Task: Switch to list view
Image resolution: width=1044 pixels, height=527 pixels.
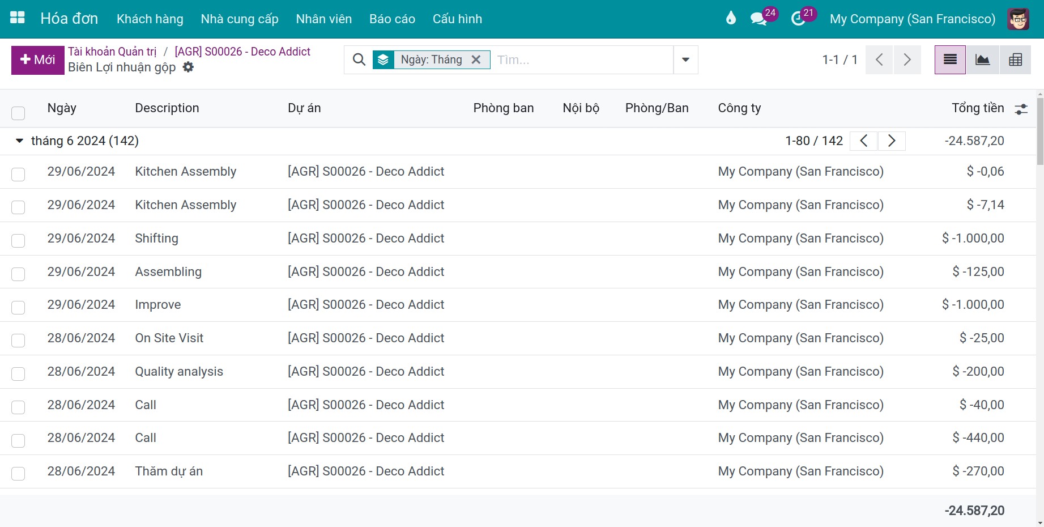Action: (x=950, y=59)
